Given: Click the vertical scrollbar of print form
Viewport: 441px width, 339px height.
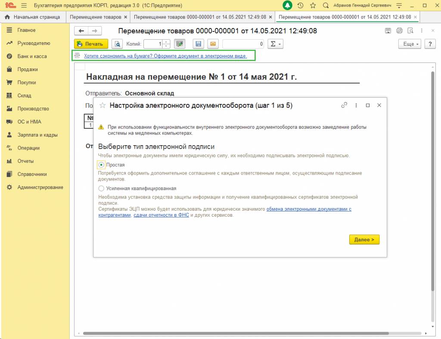Looking at the screenshot, I should pyautogui.click(x=432, y=181).
